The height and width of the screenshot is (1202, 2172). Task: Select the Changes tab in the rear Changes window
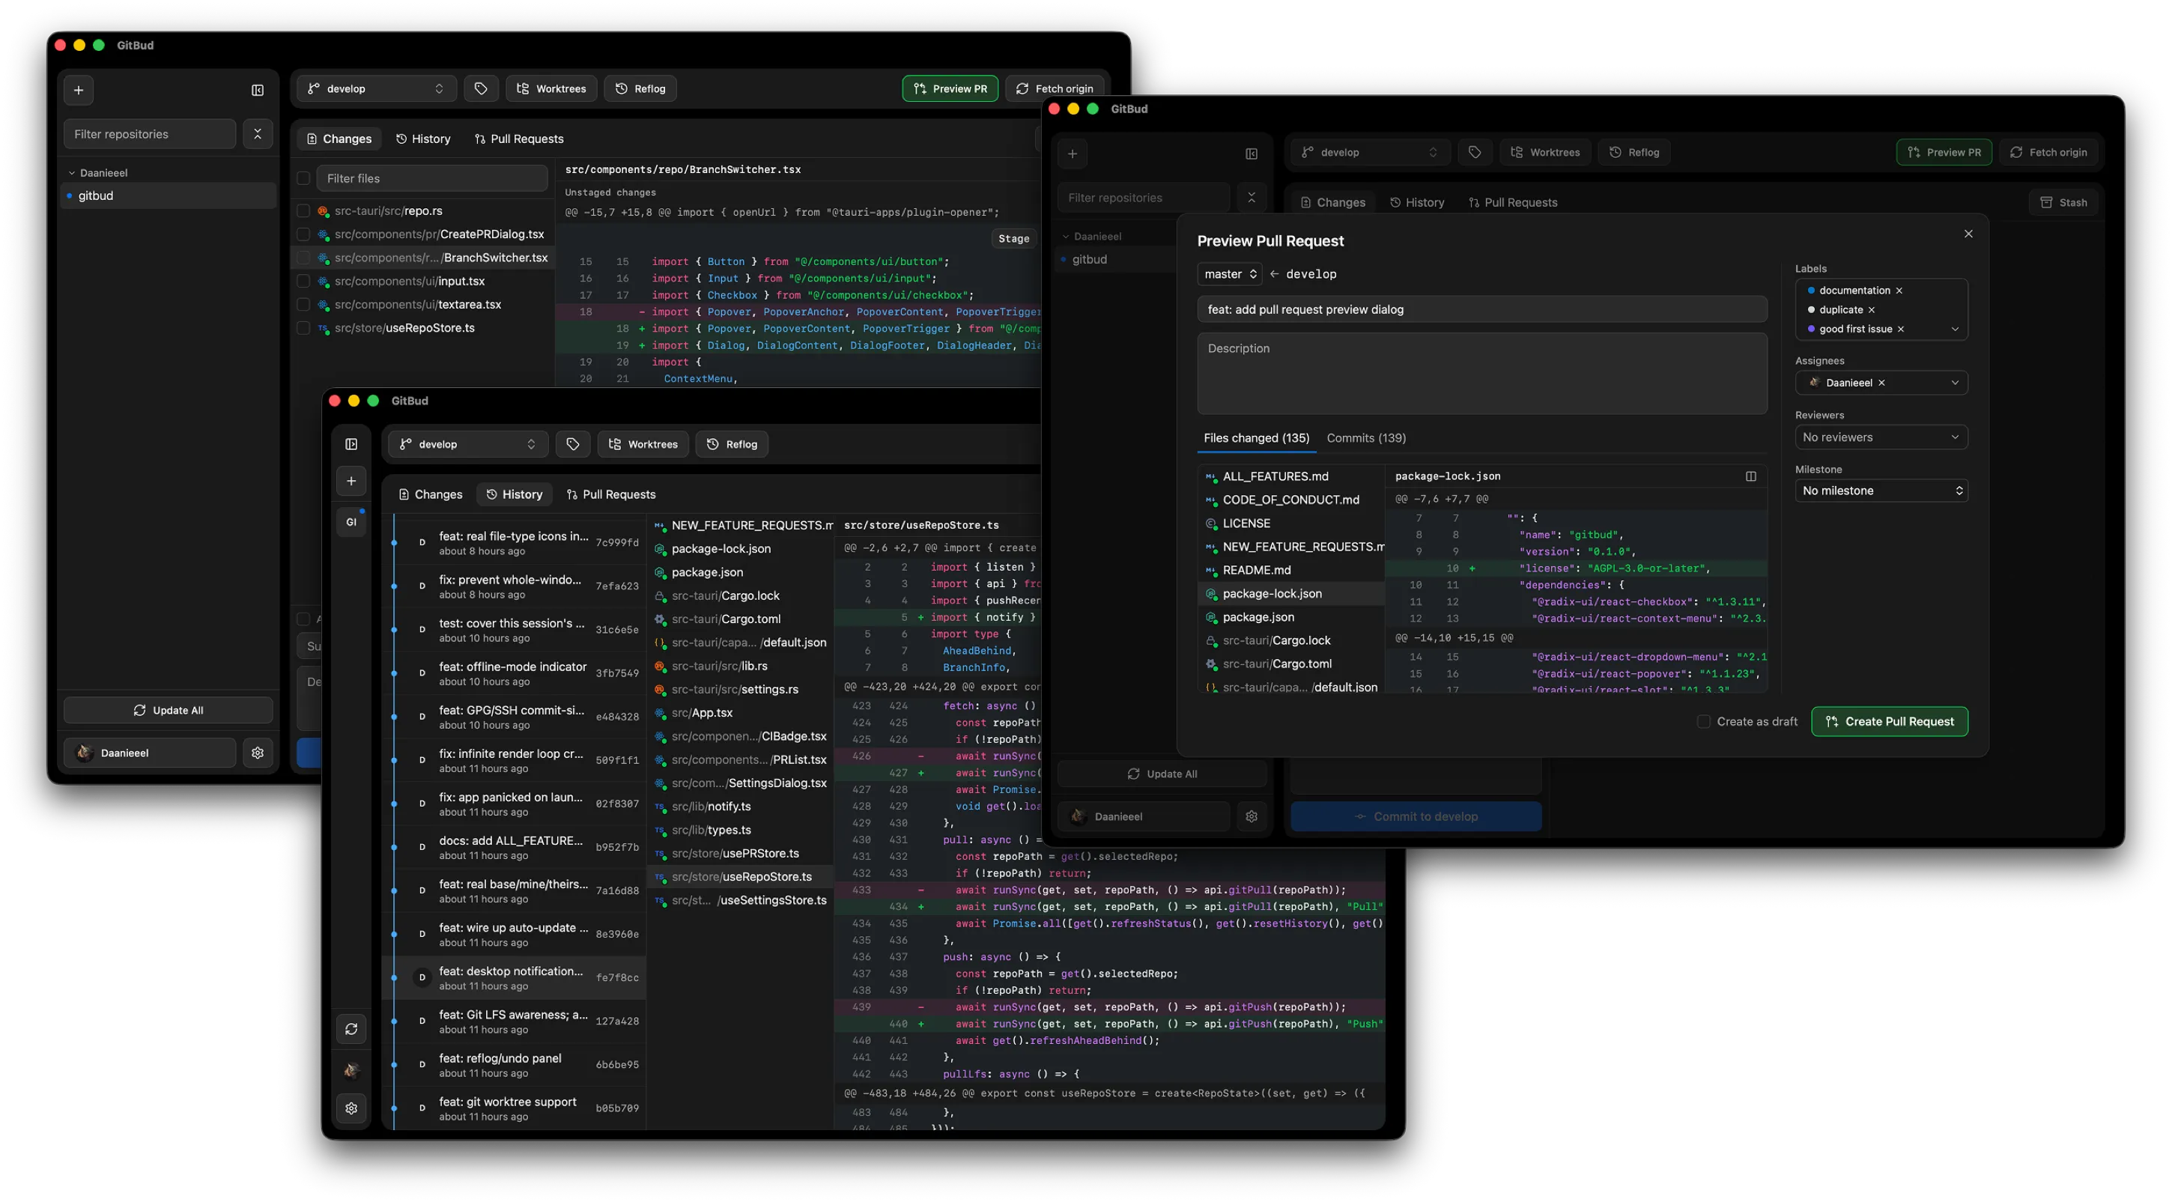click(339, 139)
